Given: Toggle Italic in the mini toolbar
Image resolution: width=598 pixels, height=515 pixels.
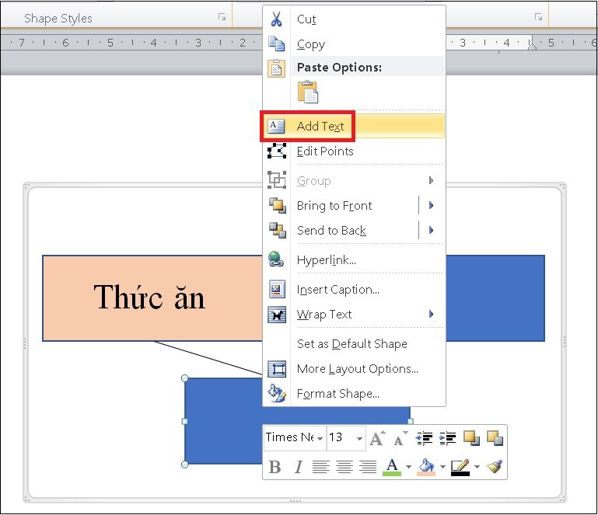Looking at the screenshot, I should (299, 467).
